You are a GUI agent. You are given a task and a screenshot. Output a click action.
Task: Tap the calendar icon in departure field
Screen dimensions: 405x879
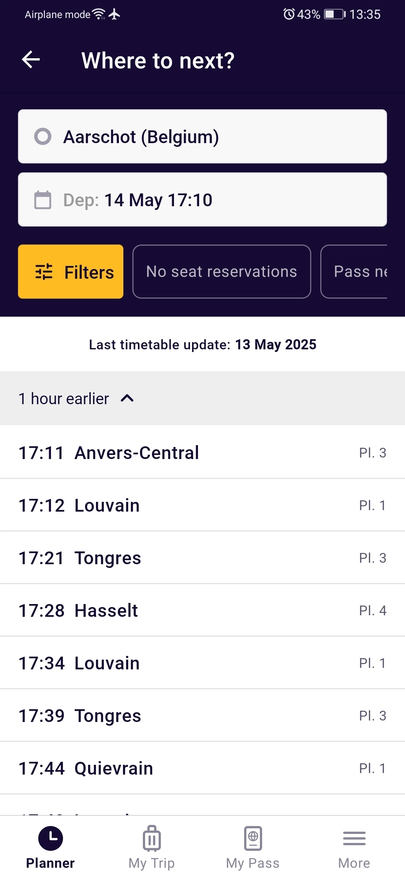(43, 200)
